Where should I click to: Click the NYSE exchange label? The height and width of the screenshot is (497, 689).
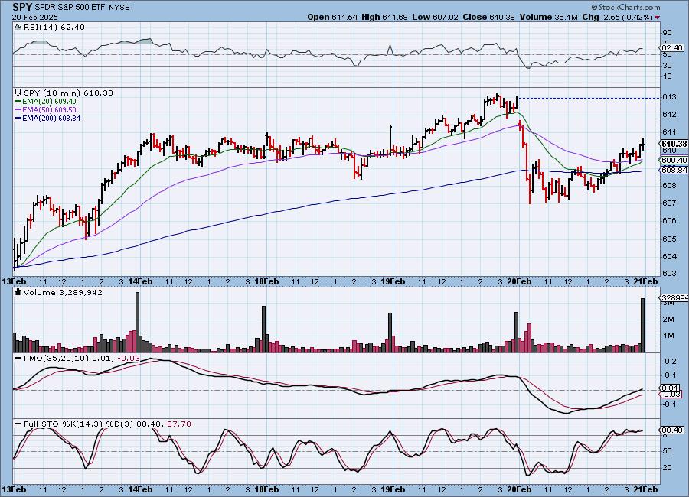coord(118,8)
